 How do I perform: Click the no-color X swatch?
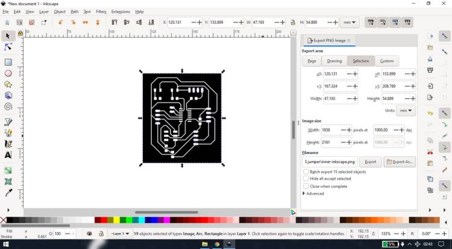tap(3, 220)
